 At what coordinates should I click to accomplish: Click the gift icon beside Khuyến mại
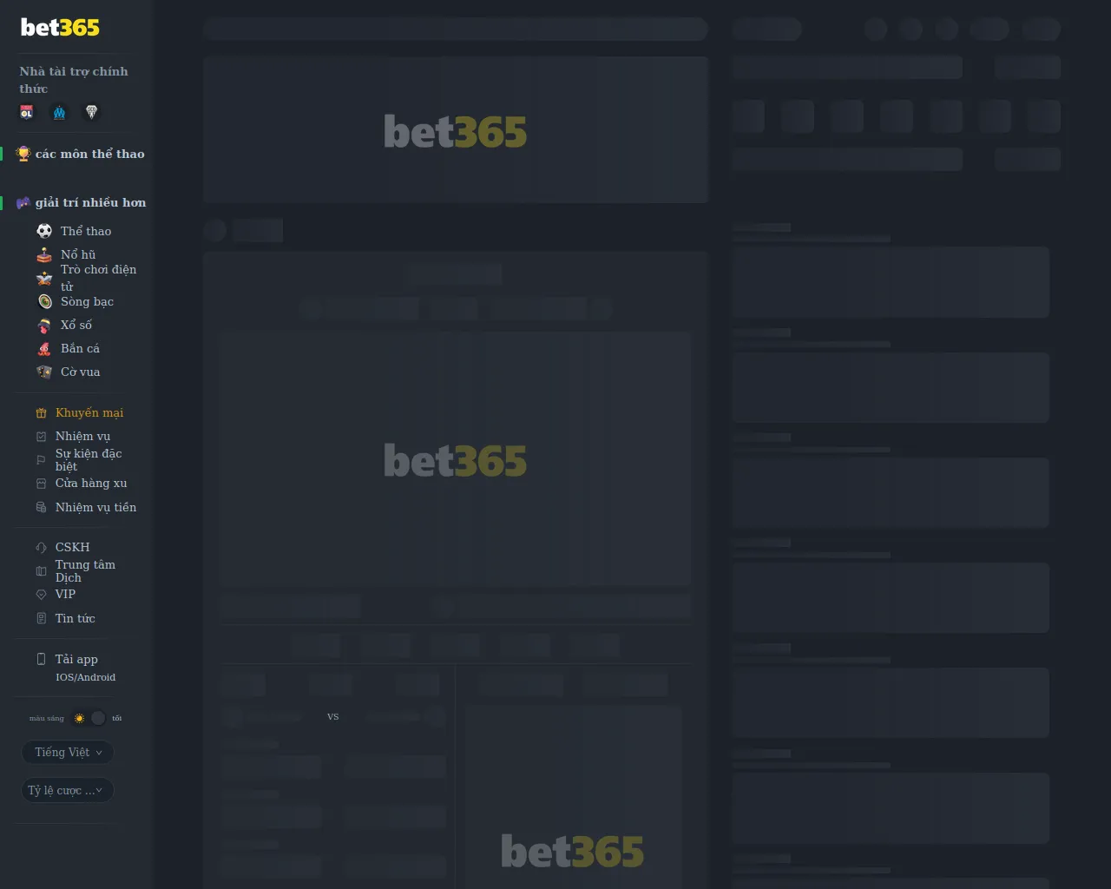[x=41, y=413]
